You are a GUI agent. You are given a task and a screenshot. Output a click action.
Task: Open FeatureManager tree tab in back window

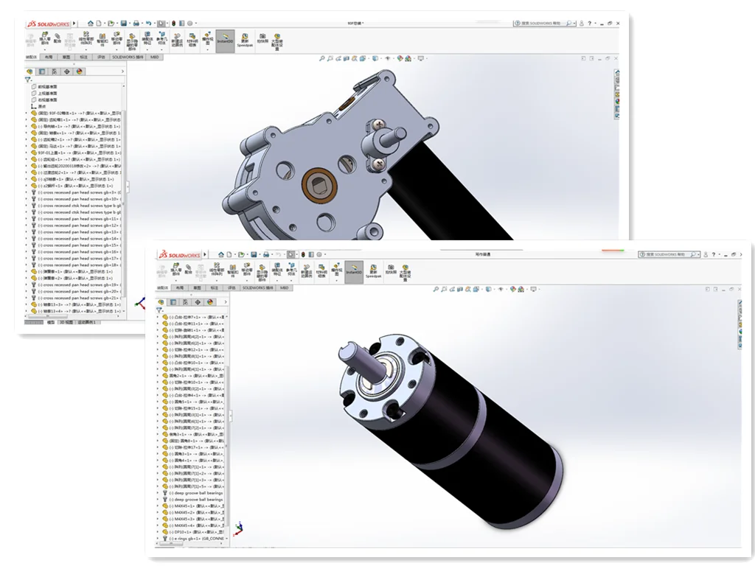pyautogui.click(x=29, y=71)
